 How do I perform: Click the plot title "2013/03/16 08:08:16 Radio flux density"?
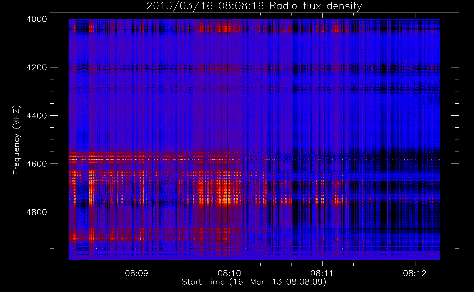[x=254, y=6]
